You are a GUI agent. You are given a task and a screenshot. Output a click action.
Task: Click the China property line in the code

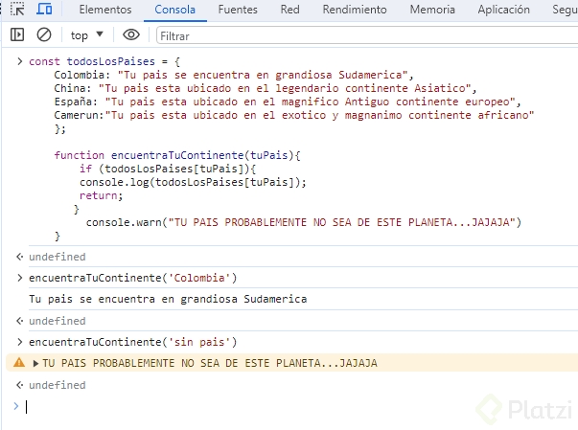266,88
